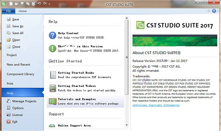Image resolution: width=221 pixels, height=136 pixels.
Task: Click the 'Support' section heading
Action: point(57,114)
